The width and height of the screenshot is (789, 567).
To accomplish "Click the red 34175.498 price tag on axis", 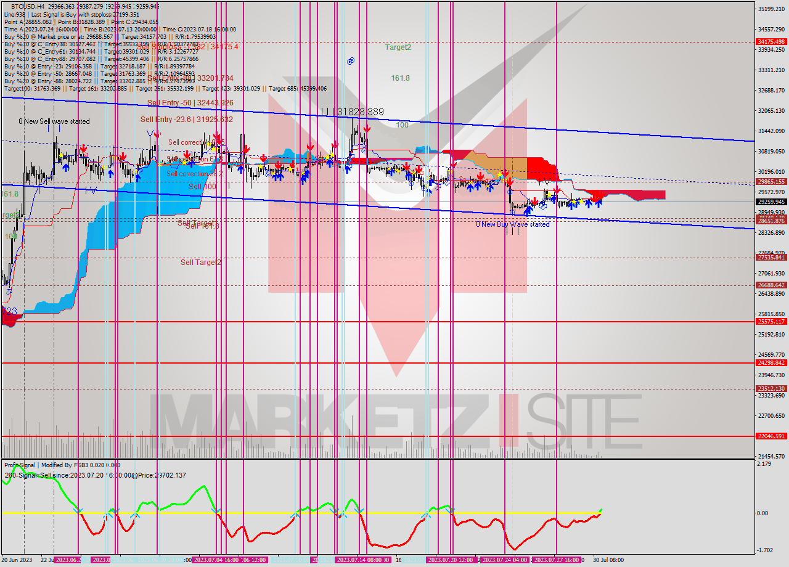I will [x=771, y=42].
